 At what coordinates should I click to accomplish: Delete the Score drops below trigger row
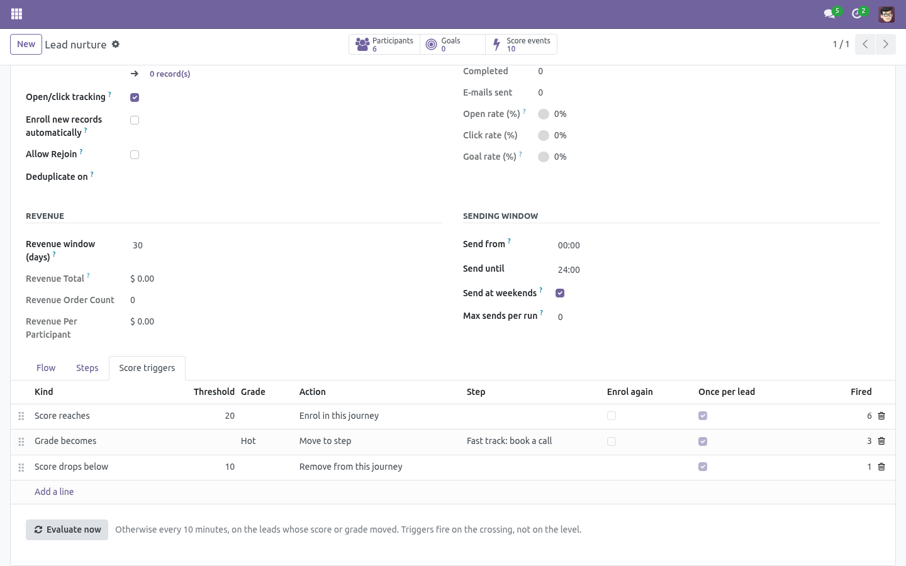881,467
